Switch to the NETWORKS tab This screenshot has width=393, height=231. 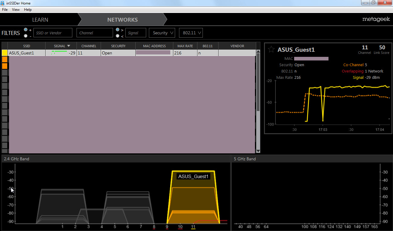pyautogui.click(x=122, y=20)
